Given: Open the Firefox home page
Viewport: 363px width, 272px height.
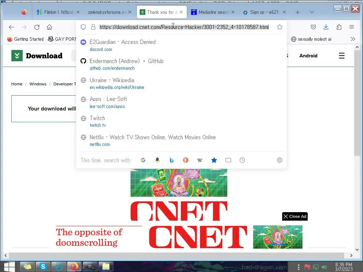Looking at the screenshot, I should 49,27.
